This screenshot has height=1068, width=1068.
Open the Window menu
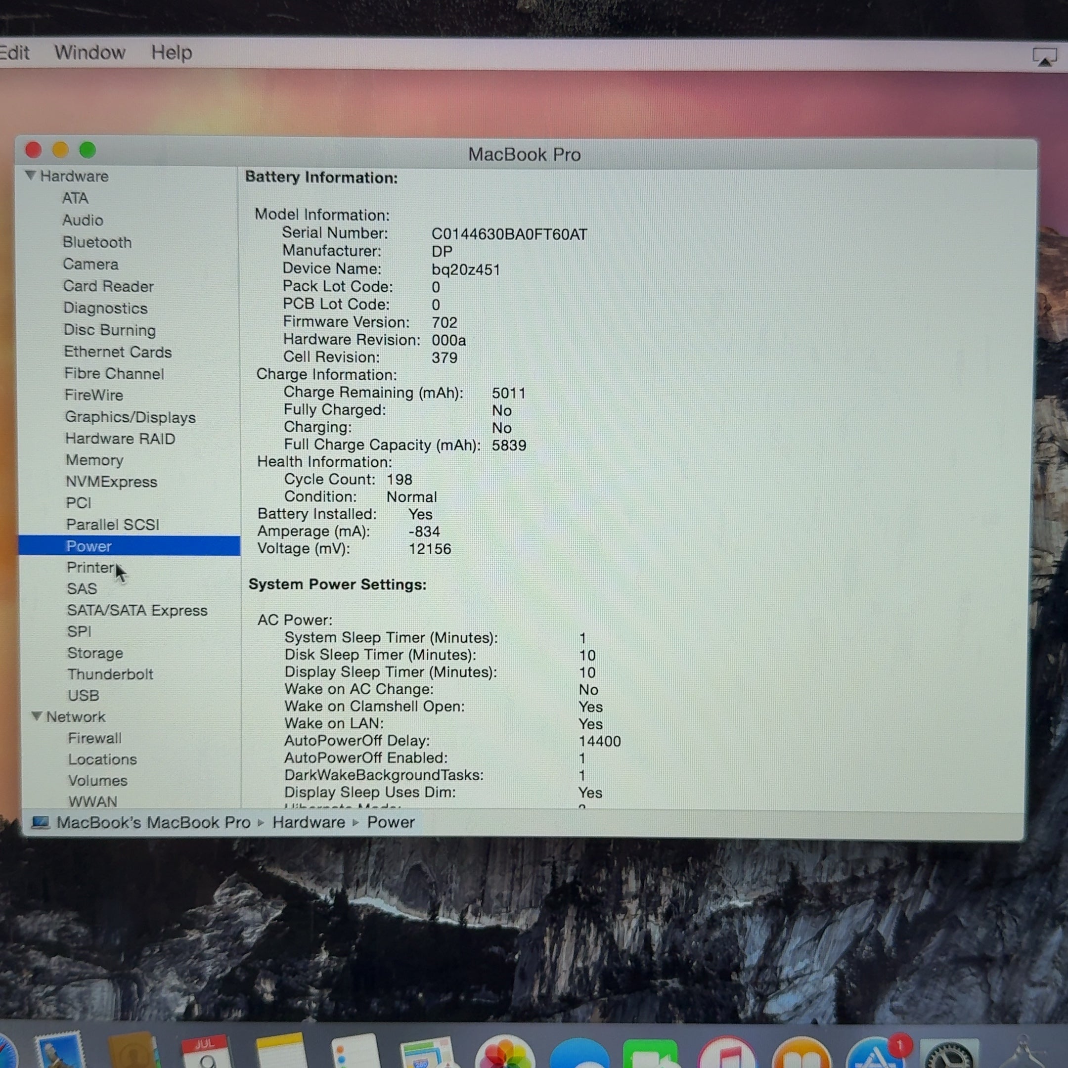tap(89, 52)
